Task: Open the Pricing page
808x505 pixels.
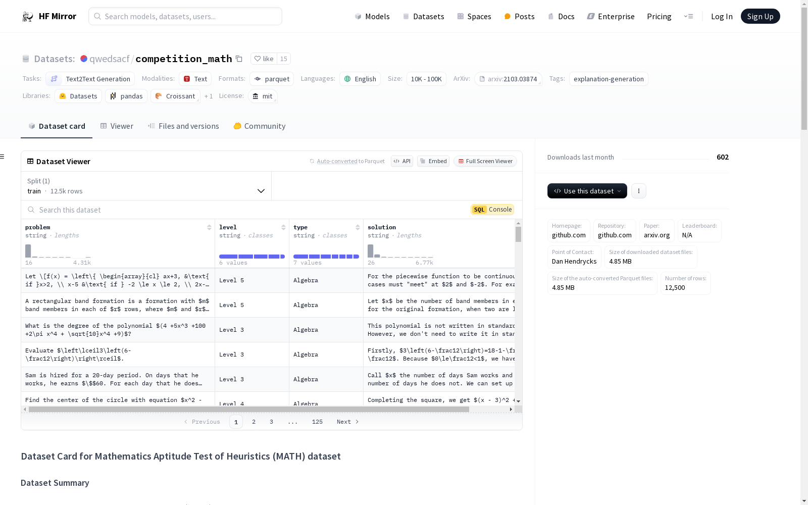Action: coord(659,17)
